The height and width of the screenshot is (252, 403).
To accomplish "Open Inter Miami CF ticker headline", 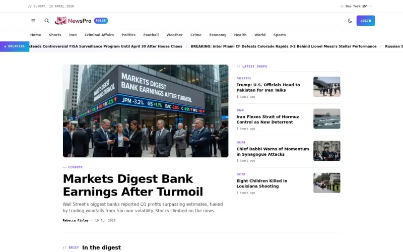I will coord(284,46).
